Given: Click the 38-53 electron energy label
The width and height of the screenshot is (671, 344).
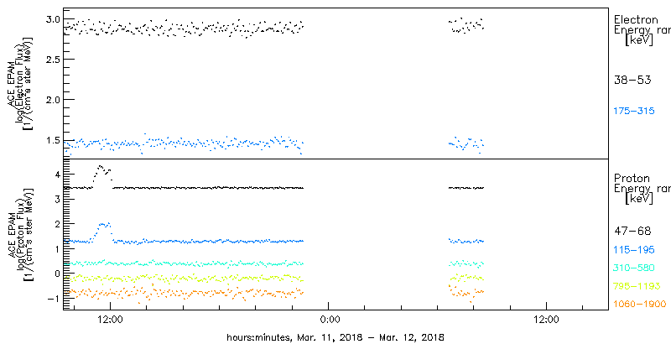Looking at the screenshot, I should (x=632, y=80).
